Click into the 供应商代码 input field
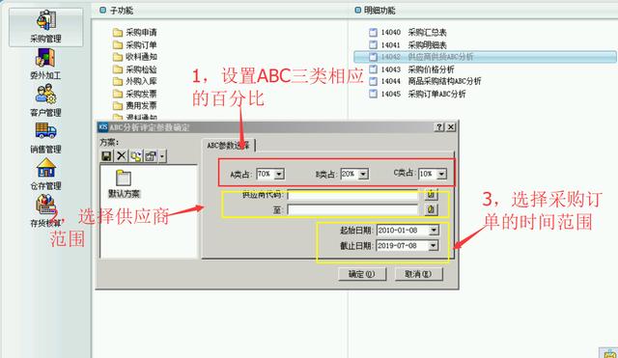618x358 pixels. [x=352, y=195]
